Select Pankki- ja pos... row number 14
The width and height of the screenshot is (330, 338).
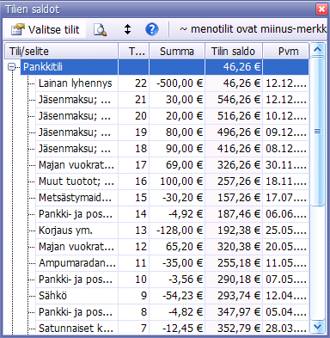(x=172, y=214)
